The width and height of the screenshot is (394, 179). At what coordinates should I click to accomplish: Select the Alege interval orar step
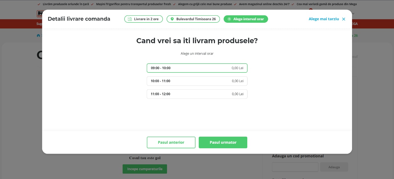(x=246, y=19)
